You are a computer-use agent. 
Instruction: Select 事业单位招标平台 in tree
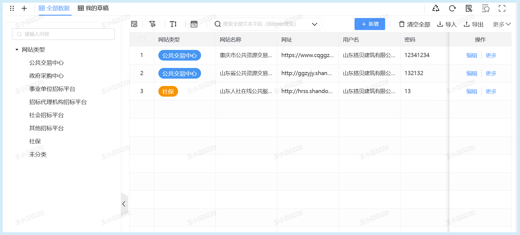point(52,89)
